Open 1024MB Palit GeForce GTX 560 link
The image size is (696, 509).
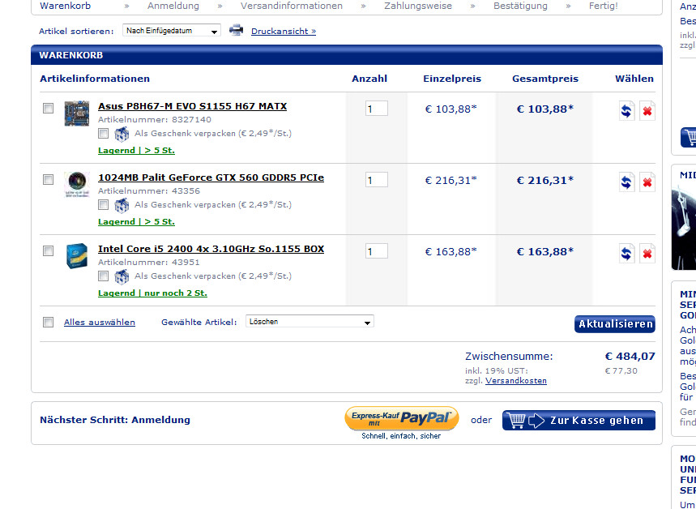(x=211, y=178)
